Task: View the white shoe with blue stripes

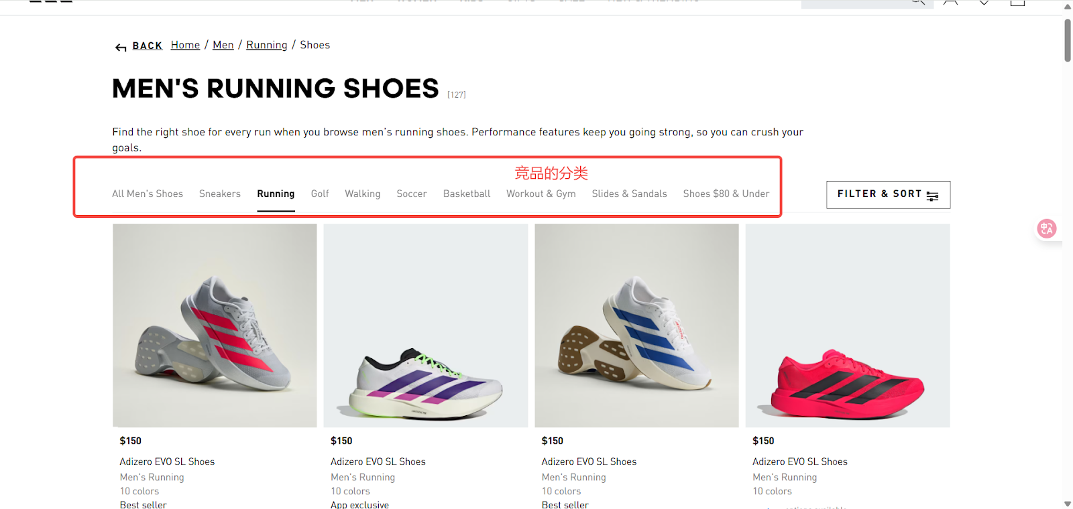Action: [636, 325]
